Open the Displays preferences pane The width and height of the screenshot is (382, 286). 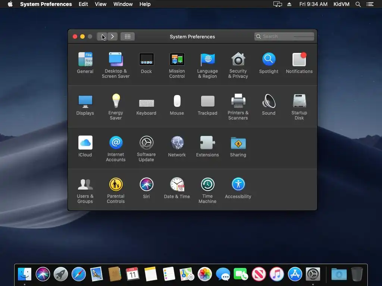click(x=85, y=105)
